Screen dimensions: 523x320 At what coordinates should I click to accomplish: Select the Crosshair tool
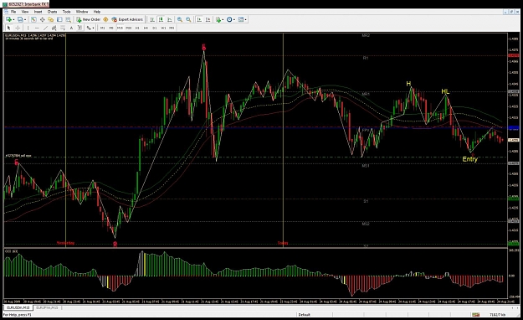(18, 28)
